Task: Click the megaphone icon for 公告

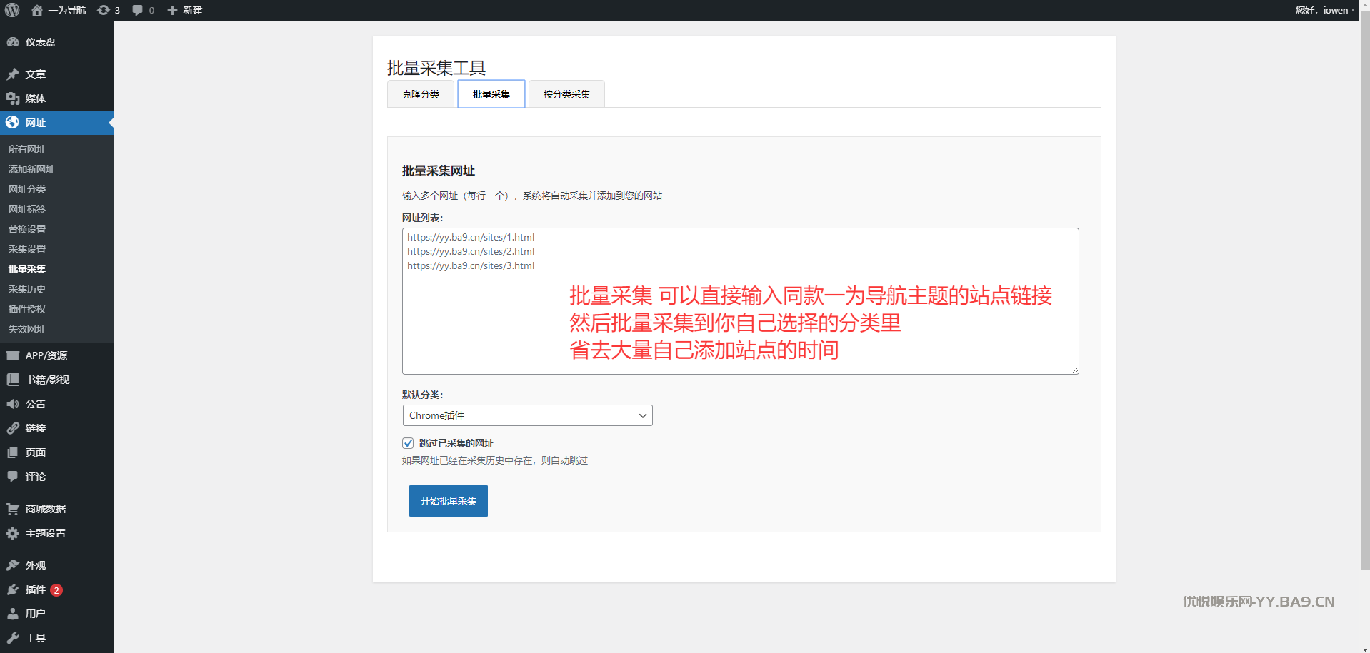Action: (13, 404)
